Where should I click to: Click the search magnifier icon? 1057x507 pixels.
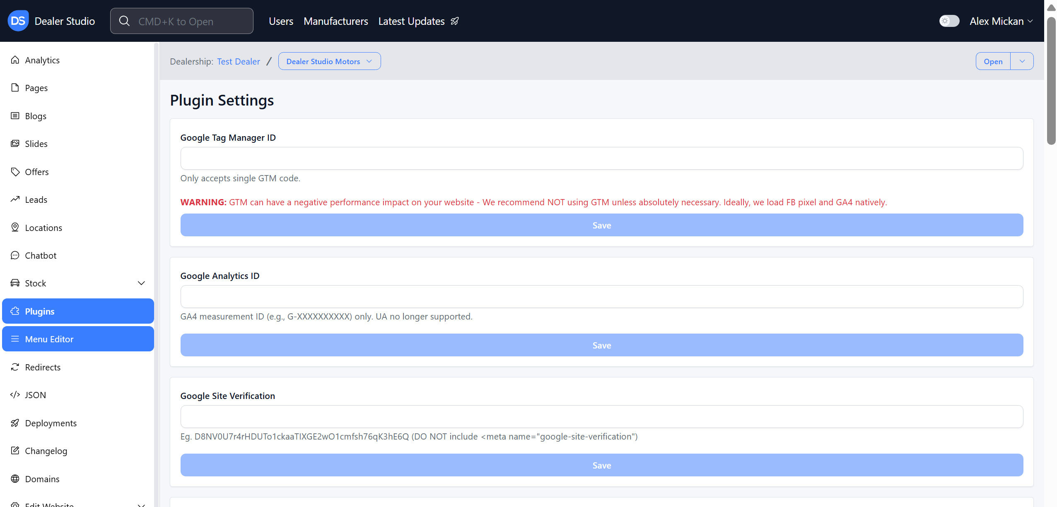coord(124,21)
